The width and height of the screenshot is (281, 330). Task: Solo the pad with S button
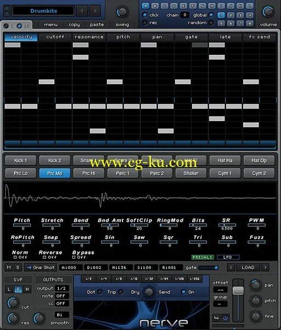click(18, 267)
